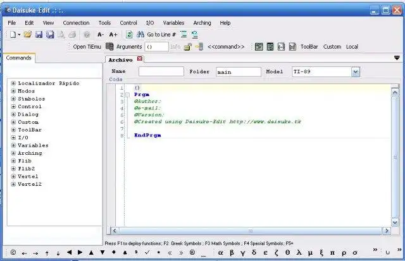Click the <<command>> toolbar button
The width and height of the screenshot is (405, 261).
(226, 47)
